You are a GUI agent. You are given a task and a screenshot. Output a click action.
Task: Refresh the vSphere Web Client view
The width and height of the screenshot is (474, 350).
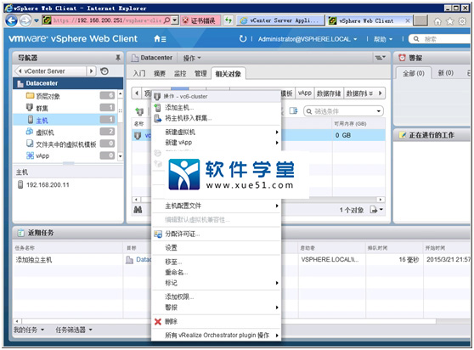click(243, 39)
